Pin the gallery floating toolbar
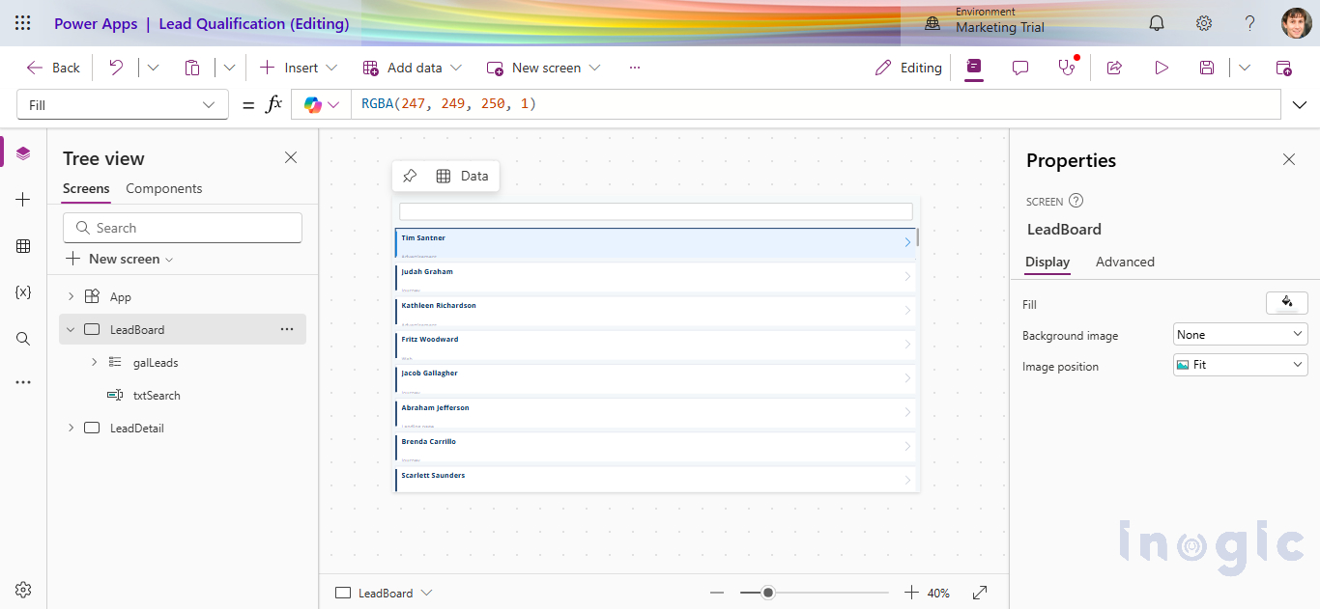 (x=410, y=176)
